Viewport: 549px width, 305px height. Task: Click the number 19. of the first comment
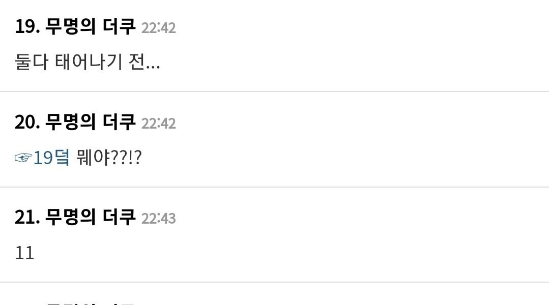(x=27, y=26)
